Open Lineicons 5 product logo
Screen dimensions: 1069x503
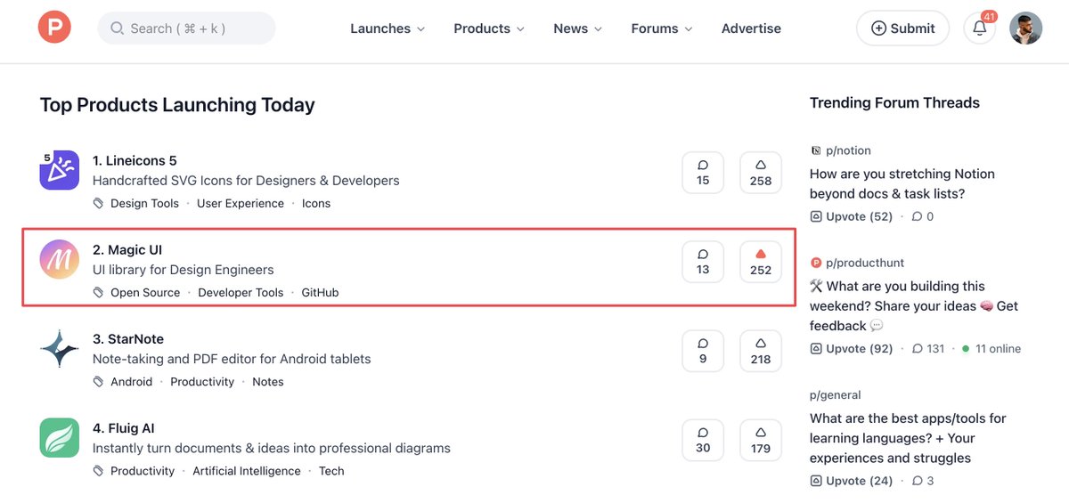pyautogui.click(x=60, y=170)
